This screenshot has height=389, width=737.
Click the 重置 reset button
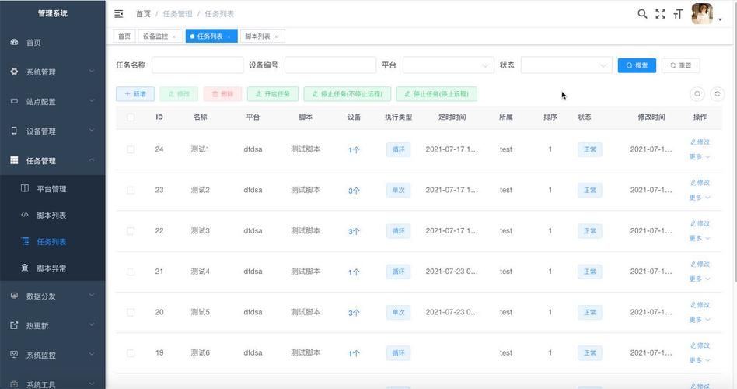(x=680, y=65)
